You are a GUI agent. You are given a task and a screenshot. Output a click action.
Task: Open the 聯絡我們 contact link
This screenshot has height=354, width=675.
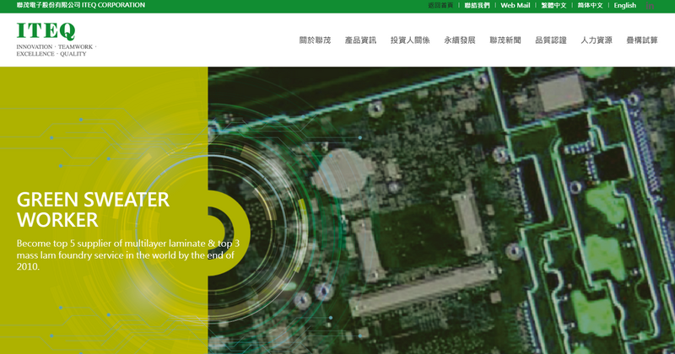tap(477, 6)
